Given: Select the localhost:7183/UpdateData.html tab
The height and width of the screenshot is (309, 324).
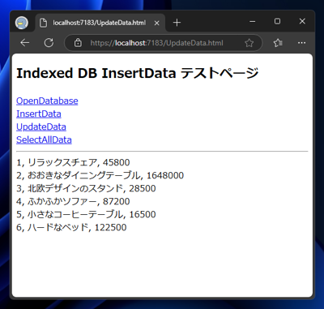Looking at the screenshot, I should [100, 23].
